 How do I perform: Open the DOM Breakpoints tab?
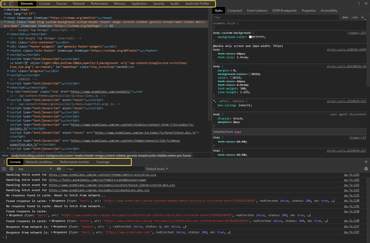click(x=284, y=11)
